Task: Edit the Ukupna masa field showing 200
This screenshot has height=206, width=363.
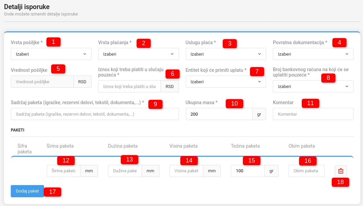Action: click(x=219, y=114)
